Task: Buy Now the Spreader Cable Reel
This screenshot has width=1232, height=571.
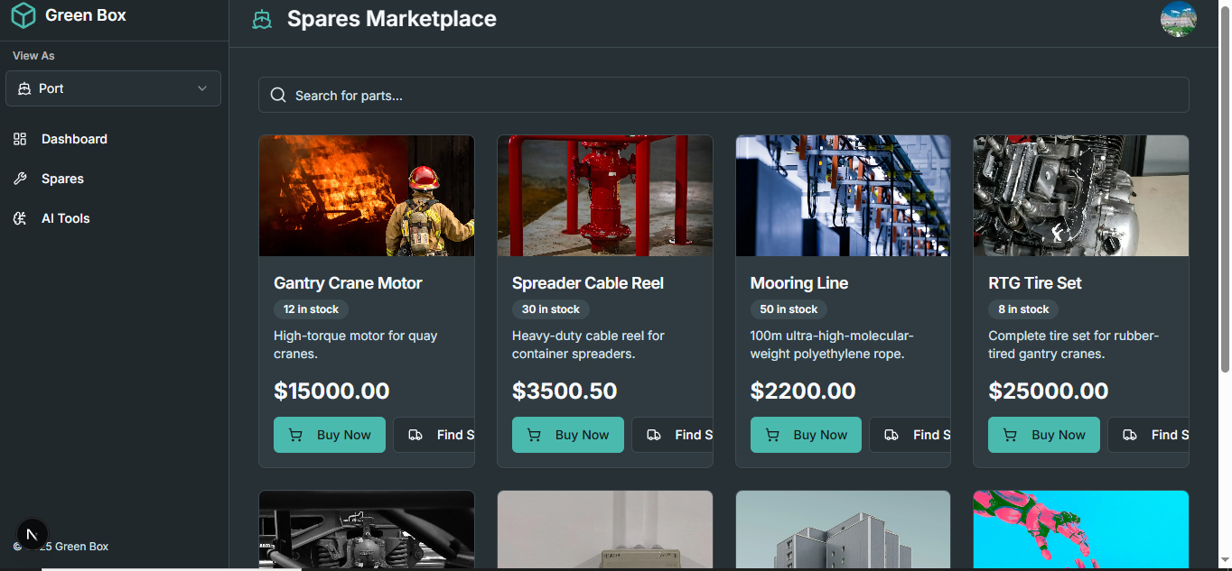Action: [x=568, y=435]
